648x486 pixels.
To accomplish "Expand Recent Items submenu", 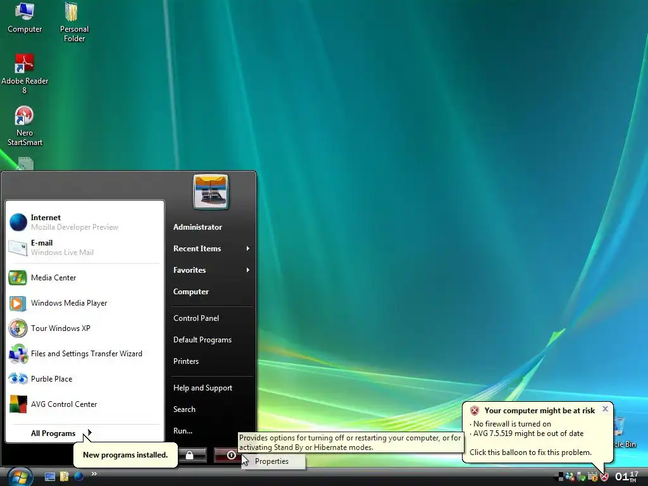I will [211, 248].
